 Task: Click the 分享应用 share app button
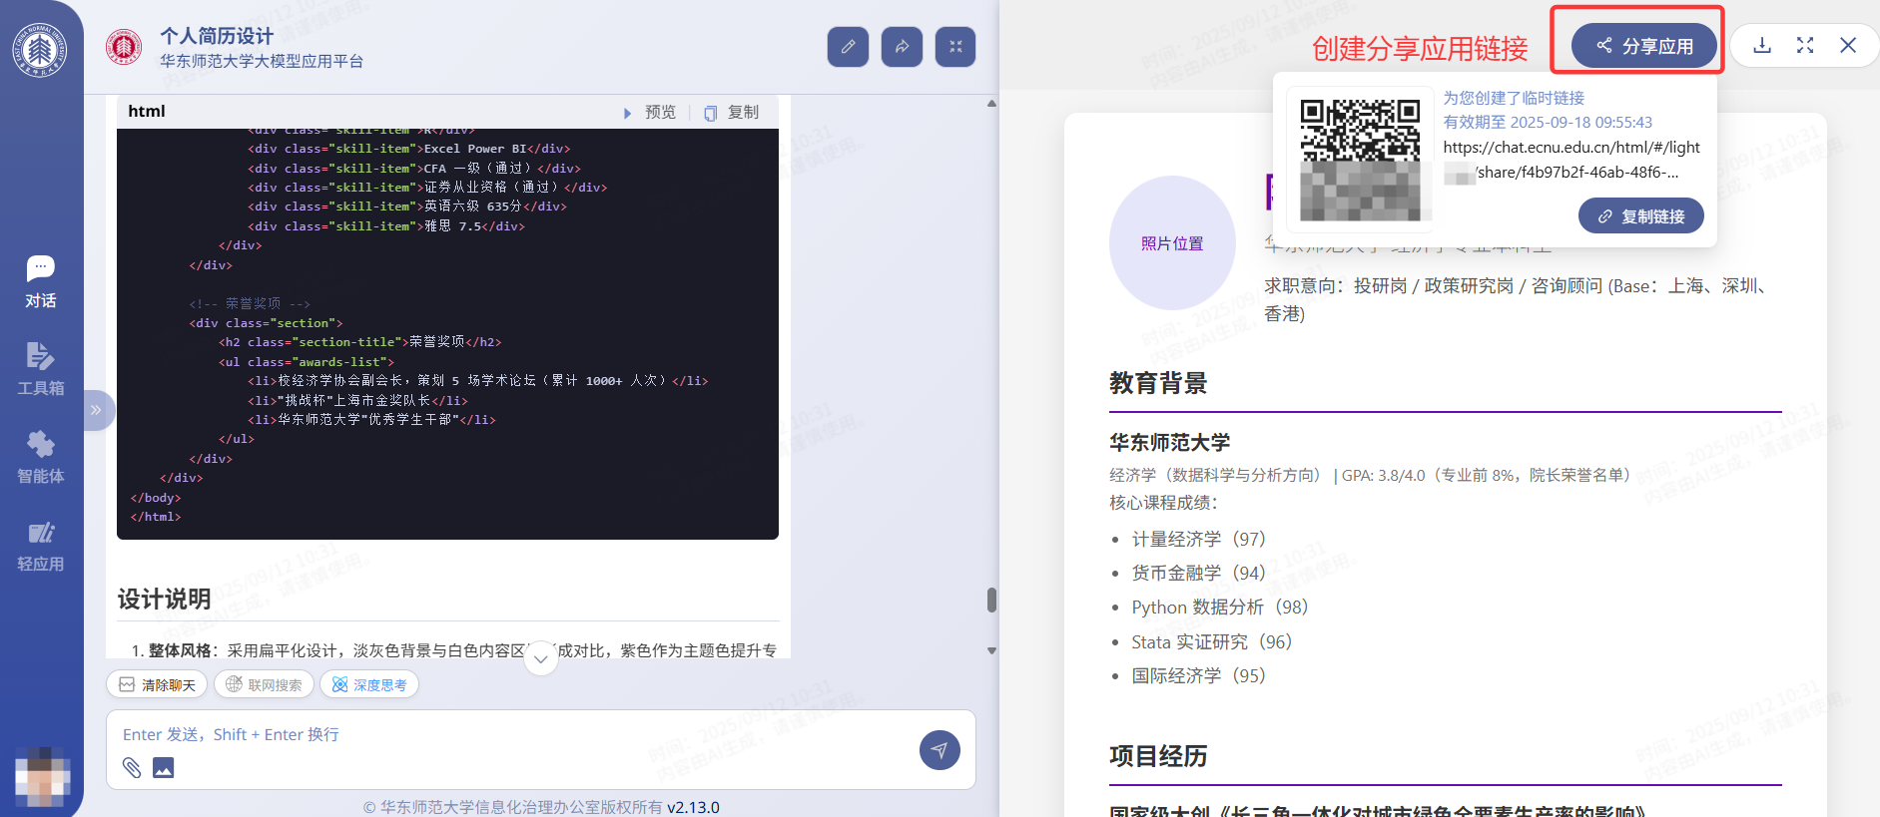tap(1643, 46)
